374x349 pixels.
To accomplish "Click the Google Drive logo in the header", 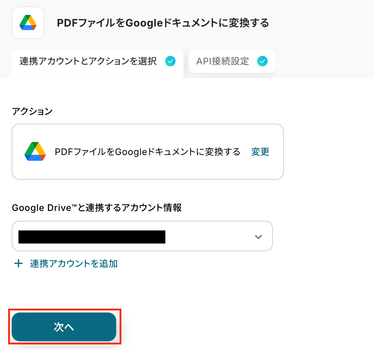I will tap(28, 23).
